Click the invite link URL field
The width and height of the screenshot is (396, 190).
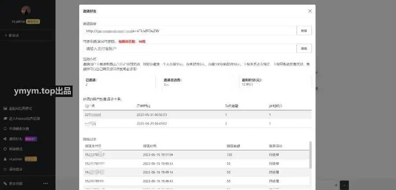tap(190, 30)
